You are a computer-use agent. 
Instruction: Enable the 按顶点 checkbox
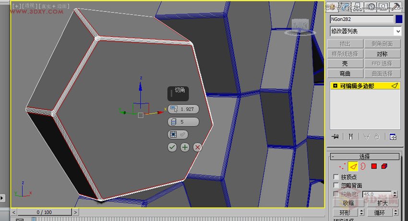336,177
